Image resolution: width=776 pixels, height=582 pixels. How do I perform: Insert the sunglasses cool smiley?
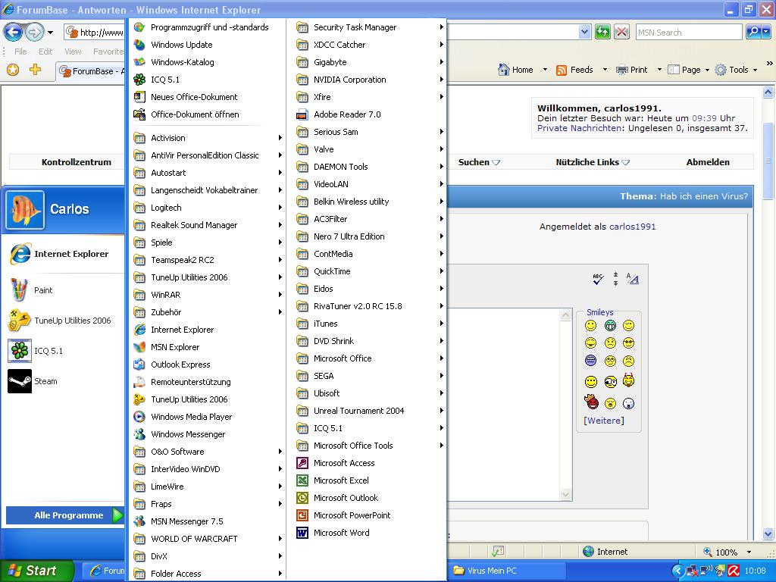[628, 343]
